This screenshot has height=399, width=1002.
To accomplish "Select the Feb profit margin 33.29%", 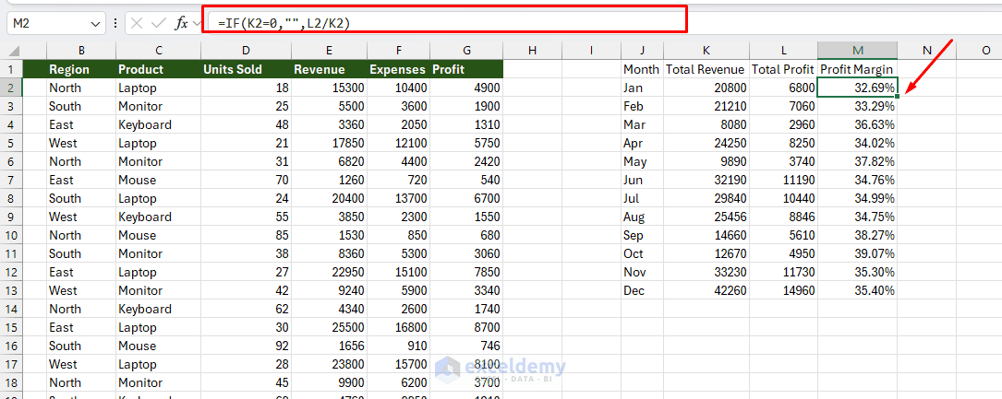I will tap(858, 107).
